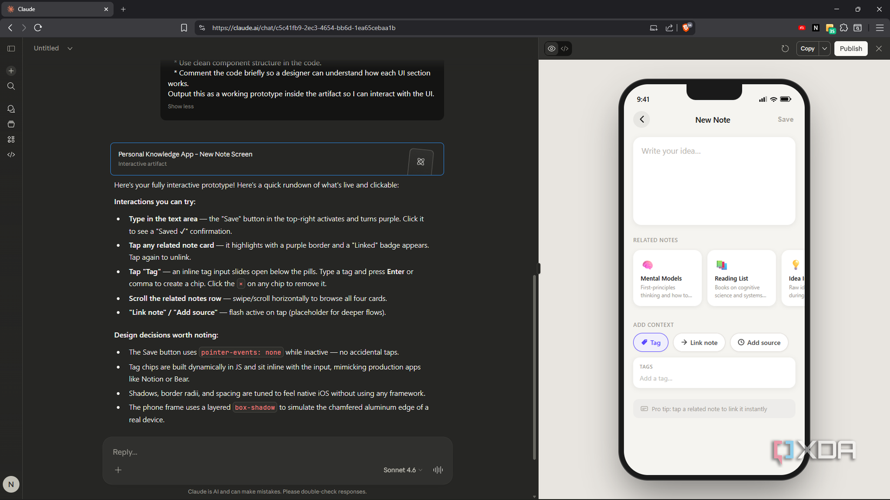Click the Write your idea text area

pos(714,181)
